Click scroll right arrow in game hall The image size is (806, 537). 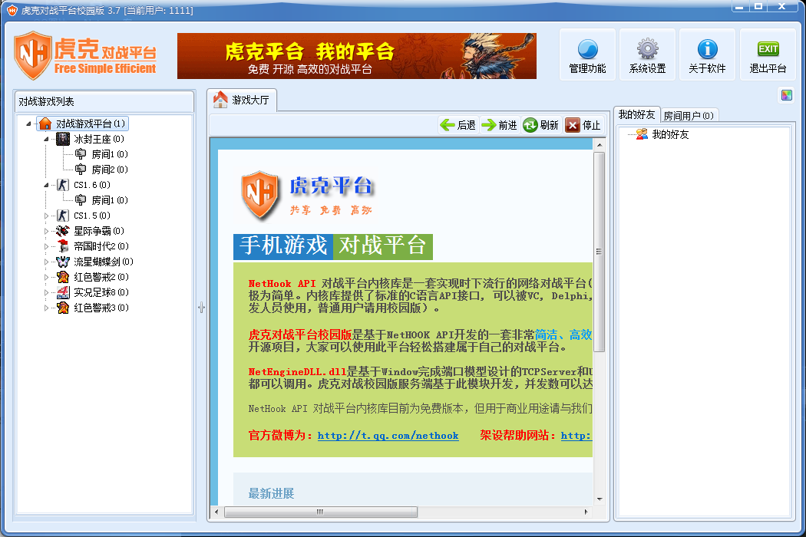coord(586,512)
